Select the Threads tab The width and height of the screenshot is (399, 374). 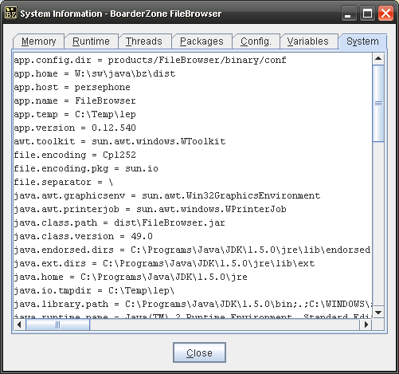(x=144, y=41)
